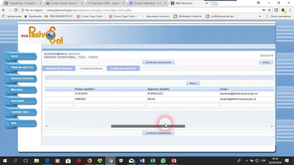Bookmark this page with star icon

[x=270, y=10]
